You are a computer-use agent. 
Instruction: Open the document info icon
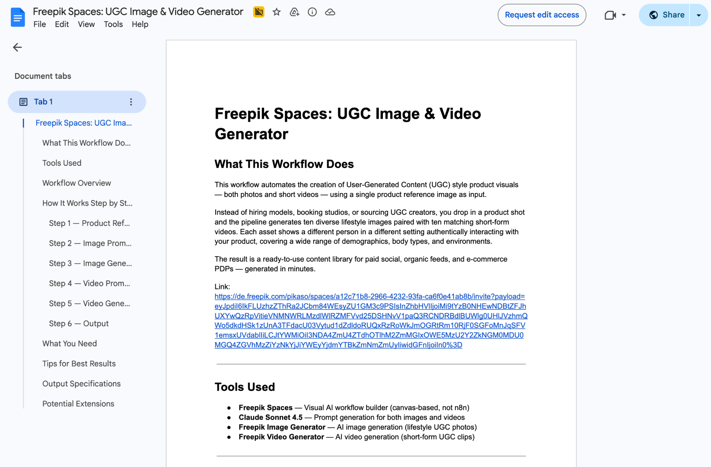tap(312, 12)
